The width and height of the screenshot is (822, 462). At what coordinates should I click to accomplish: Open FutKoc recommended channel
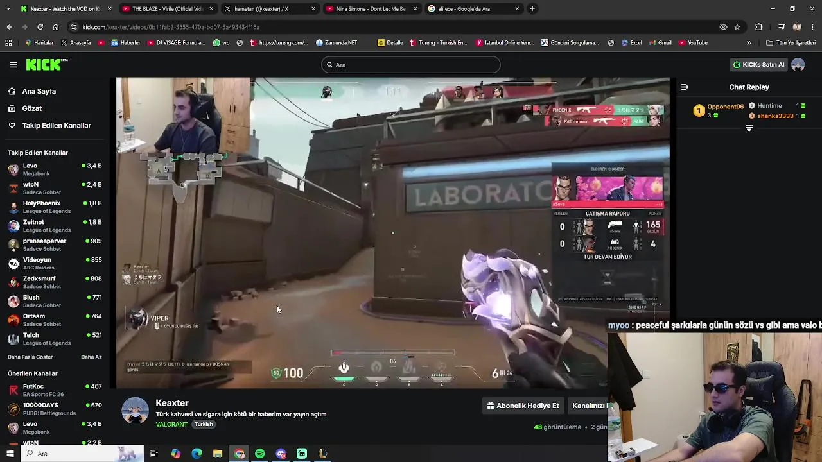pos(55,390)
